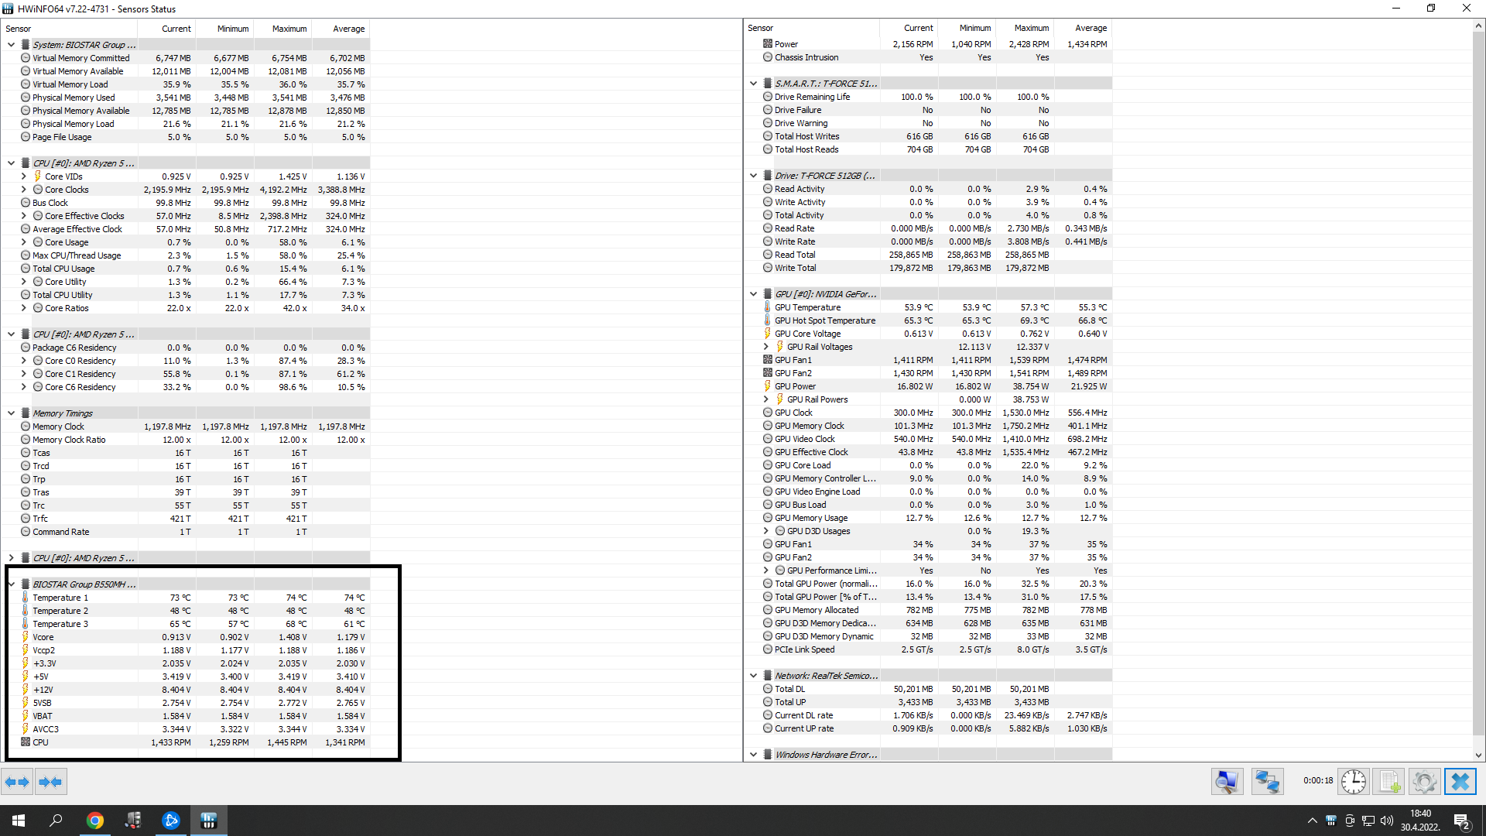The image size is (1486, 836).
Task: Expand the Core Clocks sub-items
Action: click(x=23, y=190)
